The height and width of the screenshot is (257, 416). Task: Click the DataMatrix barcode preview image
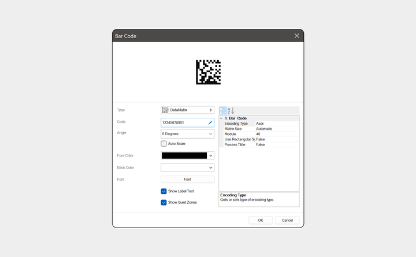coord(208,72)
